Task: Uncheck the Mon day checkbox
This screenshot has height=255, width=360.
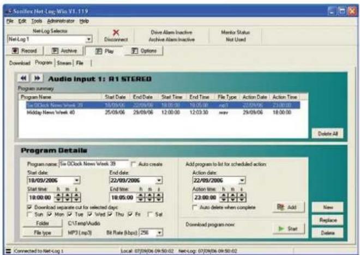Action: point(50,214)
